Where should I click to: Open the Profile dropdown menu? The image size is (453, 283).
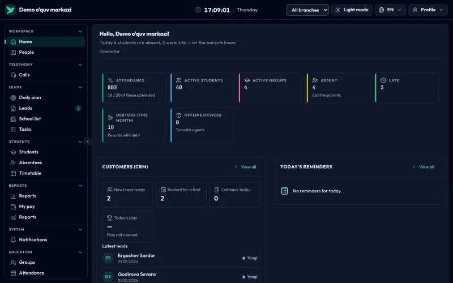428,10
